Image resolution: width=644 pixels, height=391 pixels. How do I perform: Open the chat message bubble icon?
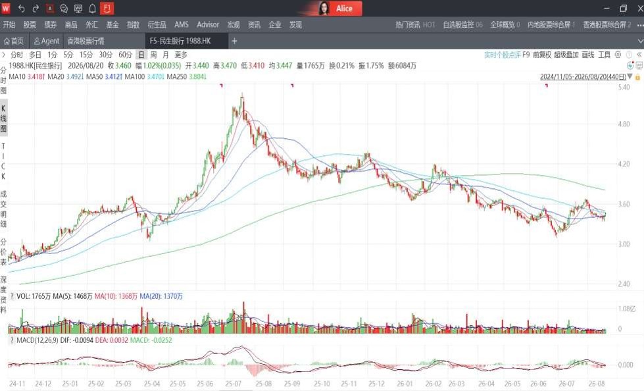(x=64, y=8)
